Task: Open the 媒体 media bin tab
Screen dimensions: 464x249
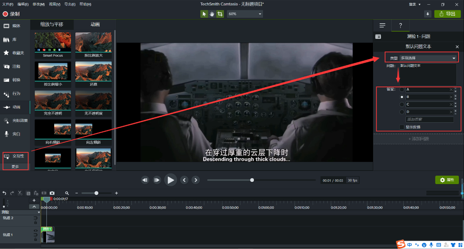Action: 15,26
